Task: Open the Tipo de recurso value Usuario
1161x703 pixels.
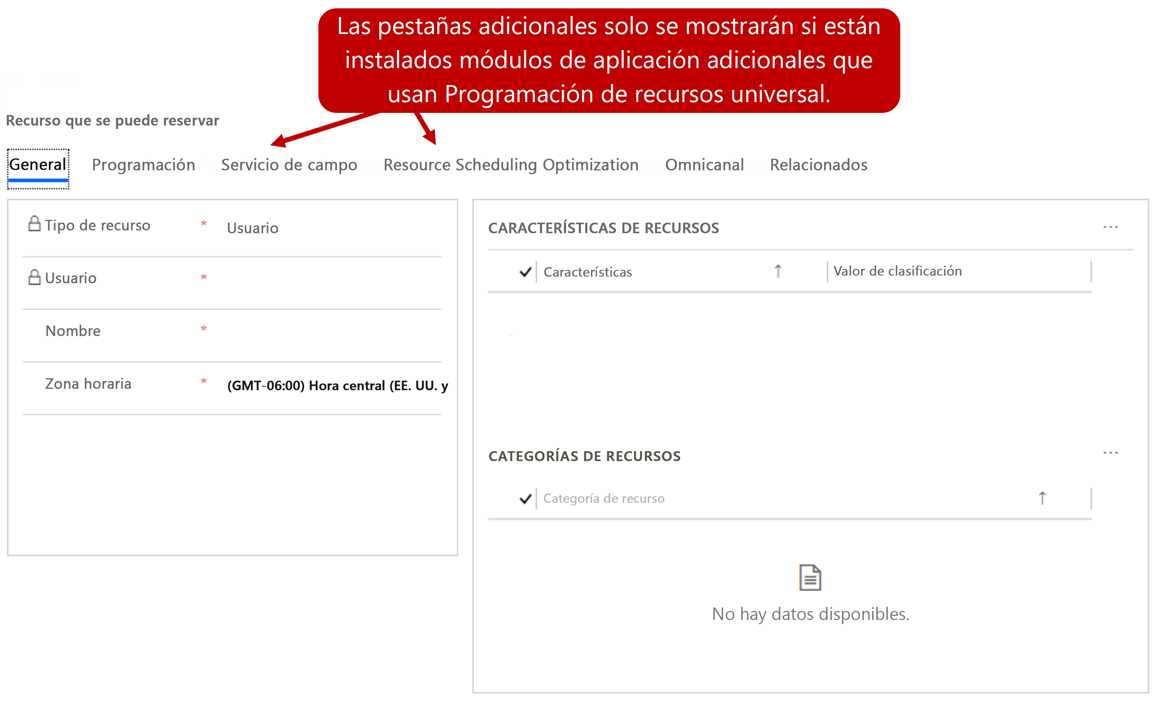Action: click(252, 228)
